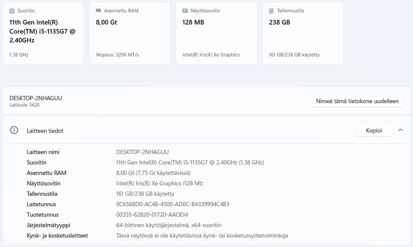Screen dimensions: 413x247
Task: Click the Tuotetunnus value 00355-62820-01720-AAOEM
Action: click(152, 215)
